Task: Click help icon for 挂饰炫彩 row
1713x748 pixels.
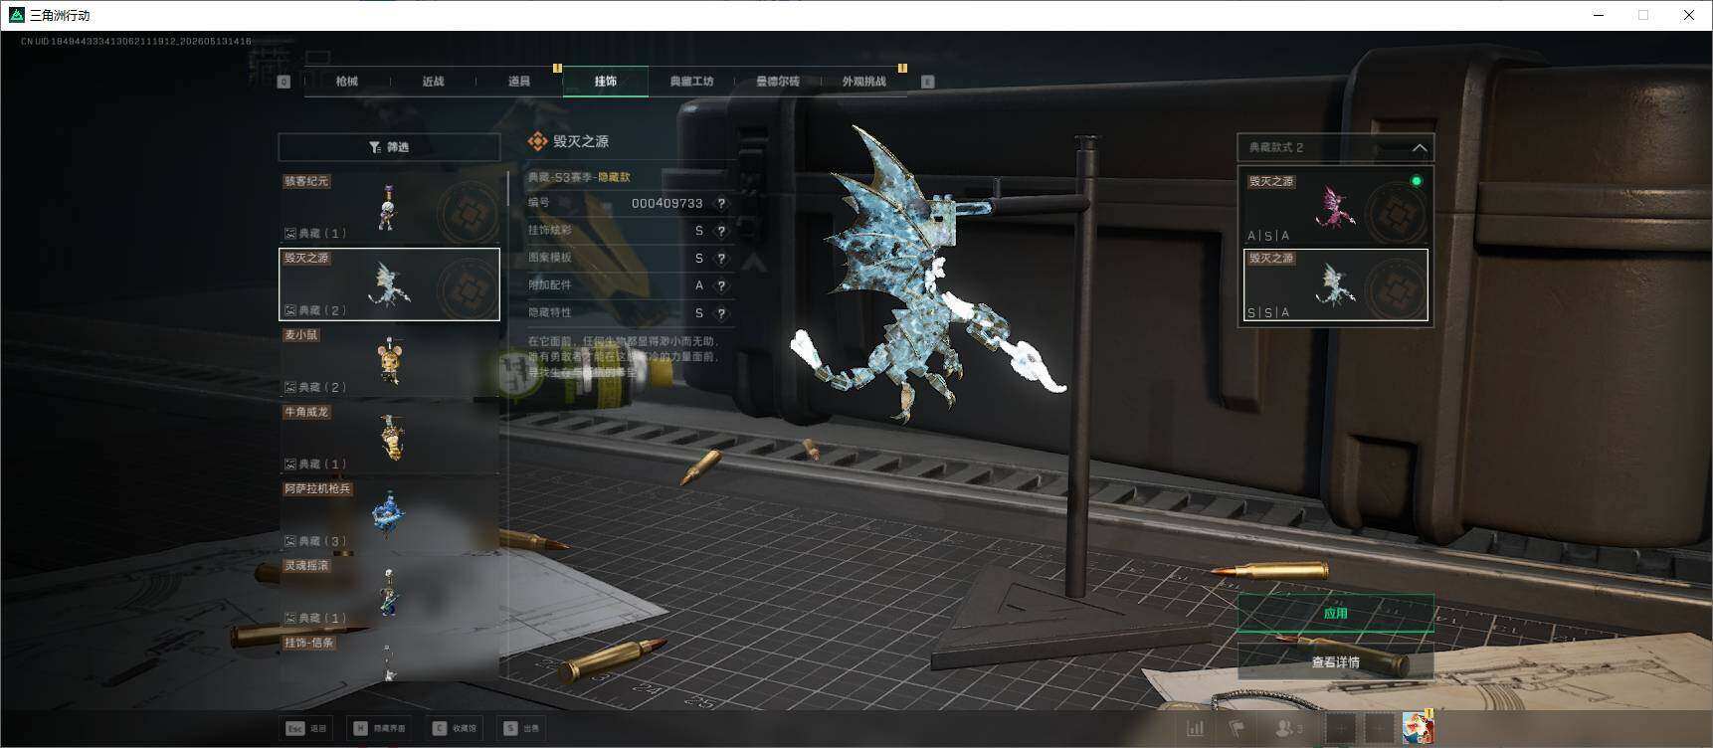Action: (x=721, y=231)
